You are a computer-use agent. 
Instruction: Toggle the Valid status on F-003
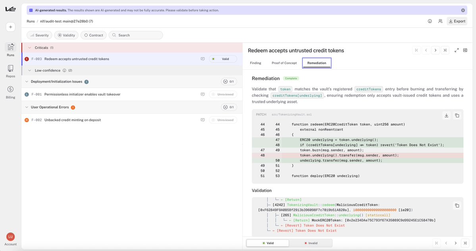click(x=223, y=59)
